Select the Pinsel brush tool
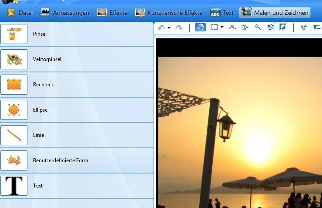322x208 pixels. click(x=14, y=34)
